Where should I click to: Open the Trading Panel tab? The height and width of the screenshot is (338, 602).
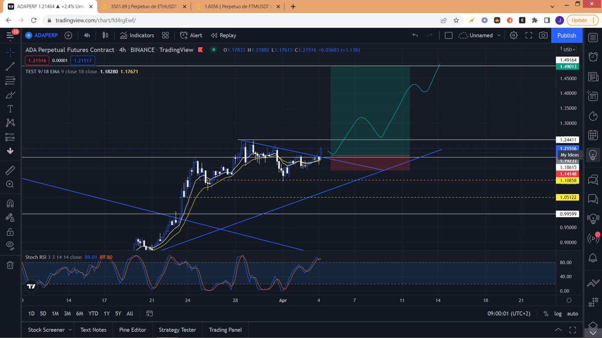pos(225,330)
